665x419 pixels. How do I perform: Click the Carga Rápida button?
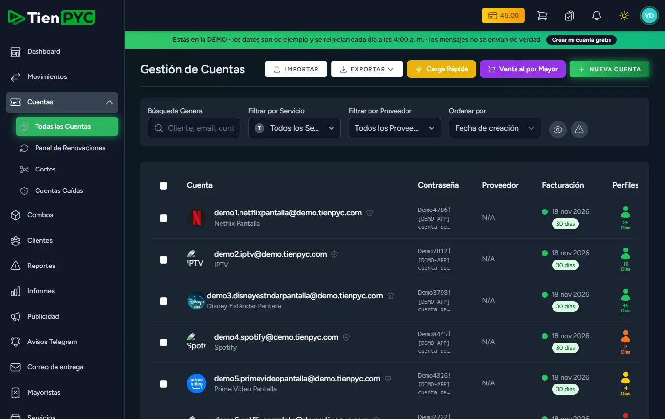tap(442, 69)
